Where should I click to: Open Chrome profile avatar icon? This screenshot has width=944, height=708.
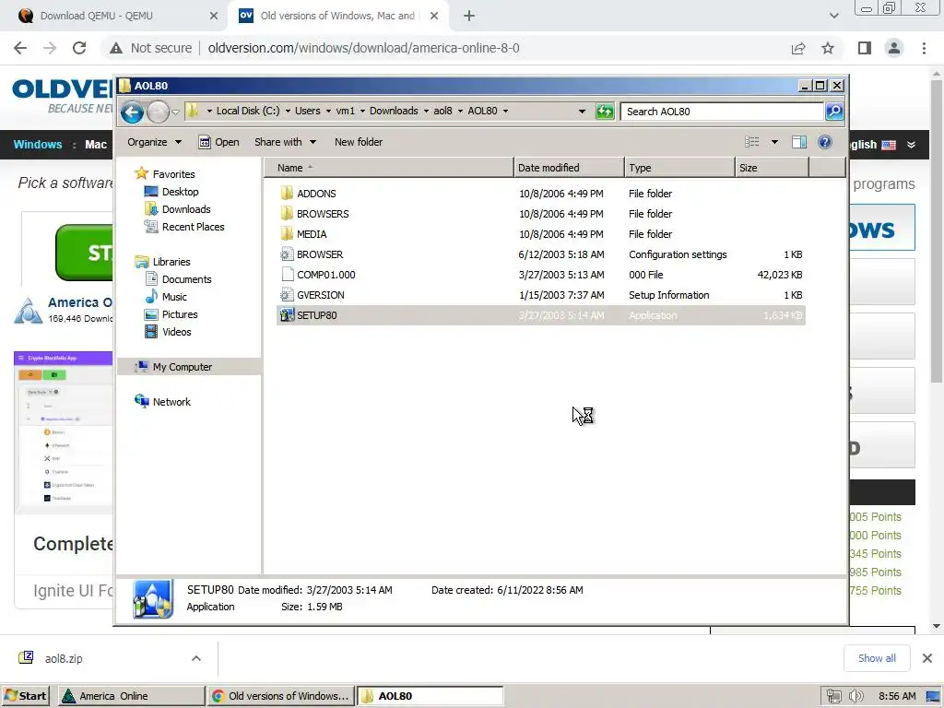click(894, 48)
